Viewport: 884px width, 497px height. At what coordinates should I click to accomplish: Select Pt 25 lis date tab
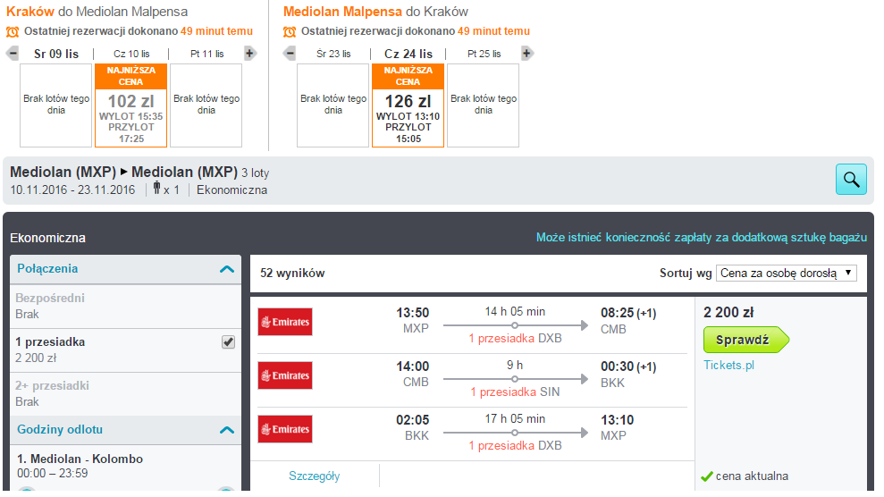click(484, 55)
